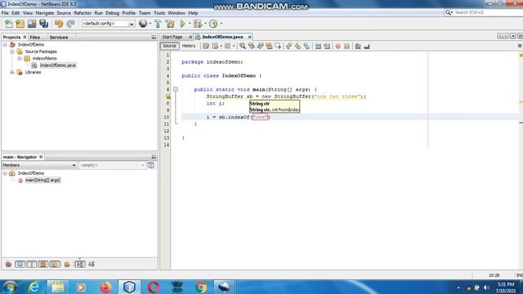
Task: Select main(String[] args) in Navigator
Action: coord(42,180)
